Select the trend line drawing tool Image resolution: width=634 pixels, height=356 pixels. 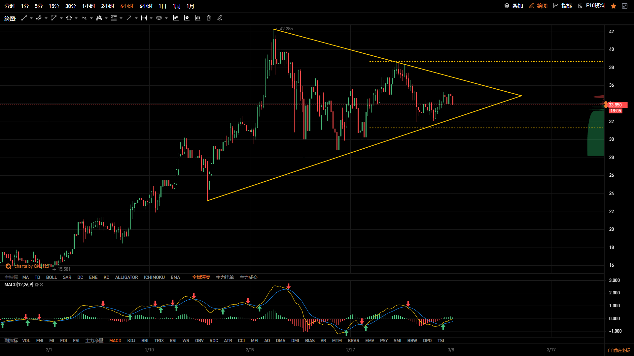click(x=24, y=18)
